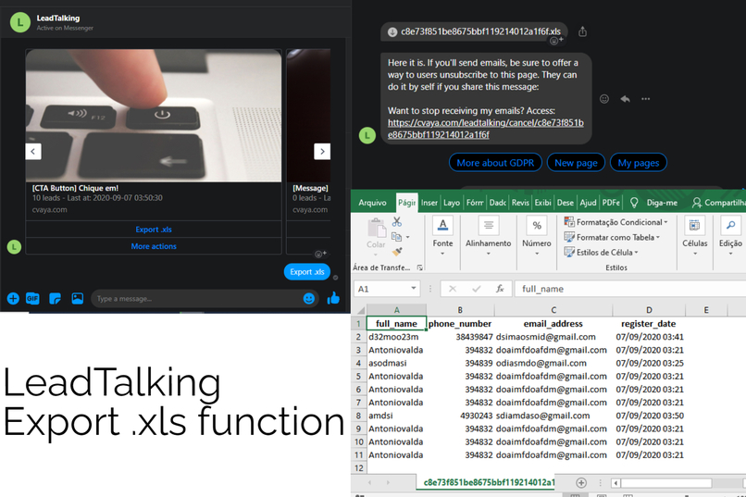Click the New page quick reply
The width and height of the screenshot is (746, 497).
point(576,163)
